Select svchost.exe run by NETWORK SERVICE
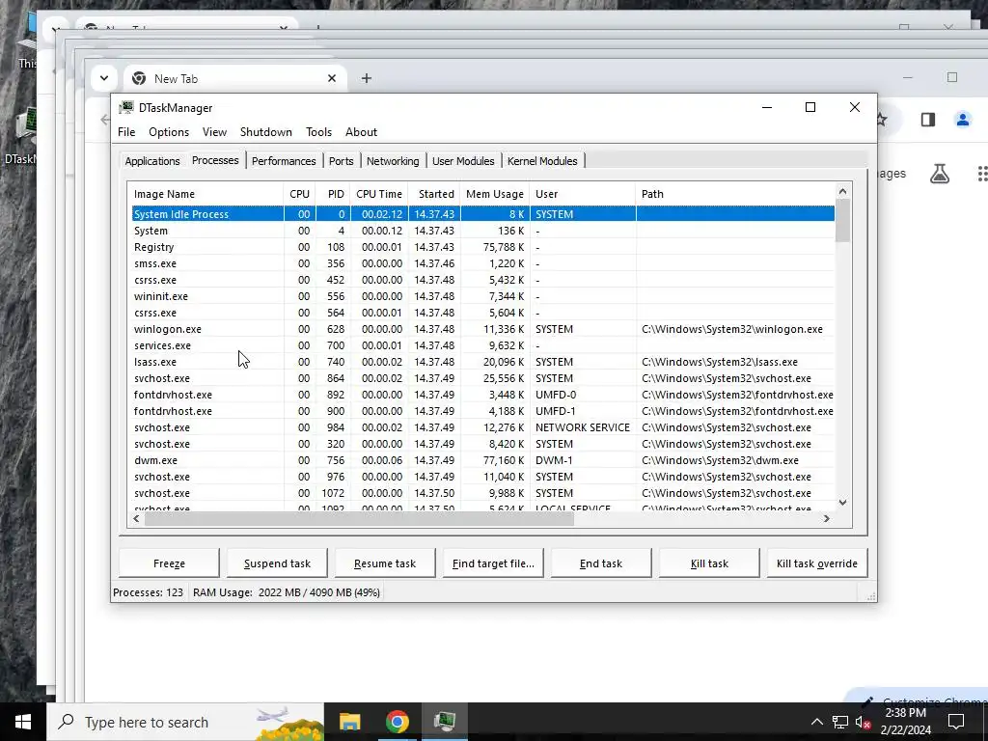Viewport: 988px width, 741px height. point(483,427)
